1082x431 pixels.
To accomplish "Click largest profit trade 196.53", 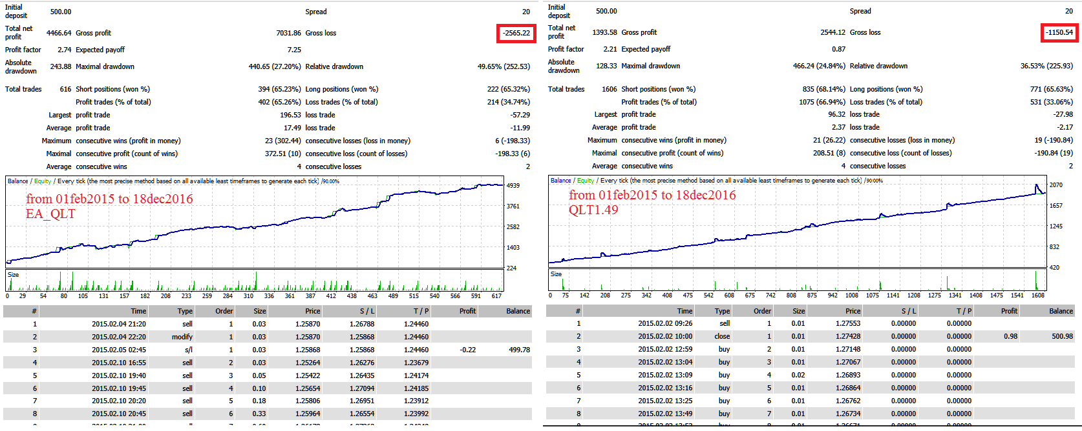I will 290,115.
